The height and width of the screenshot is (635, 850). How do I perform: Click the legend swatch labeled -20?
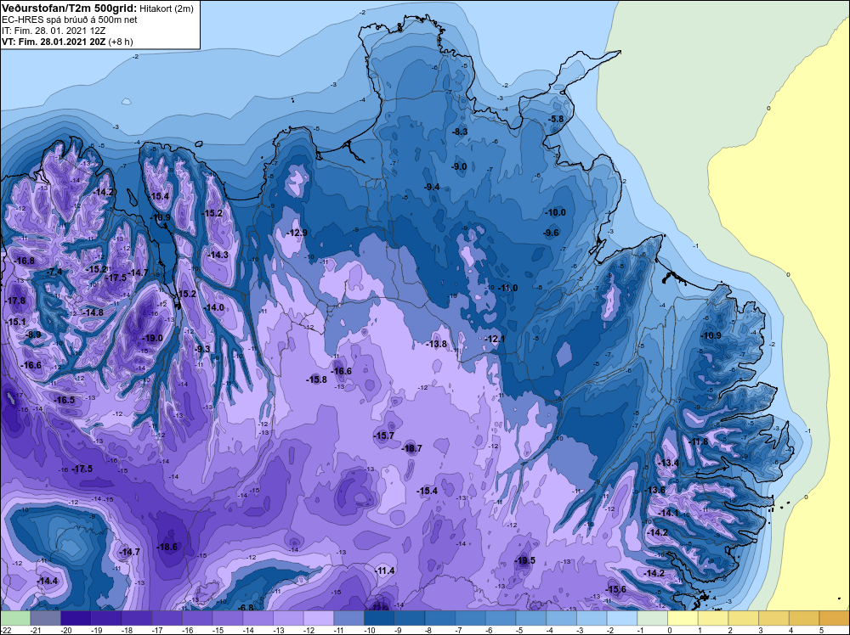coord(76,618)
